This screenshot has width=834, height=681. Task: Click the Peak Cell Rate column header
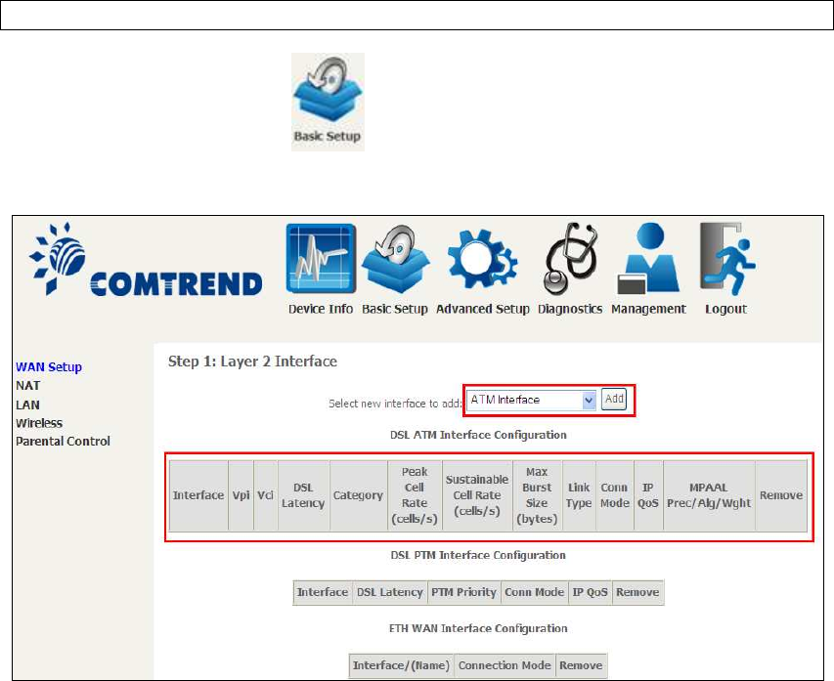[x=415, y=495]
